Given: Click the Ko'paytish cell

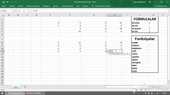Looking at the screenshot, I should [x=140, y=28].
